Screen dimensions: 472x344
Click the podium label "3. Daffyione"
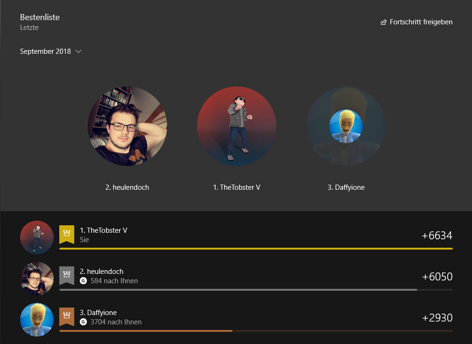pos(346,187)
